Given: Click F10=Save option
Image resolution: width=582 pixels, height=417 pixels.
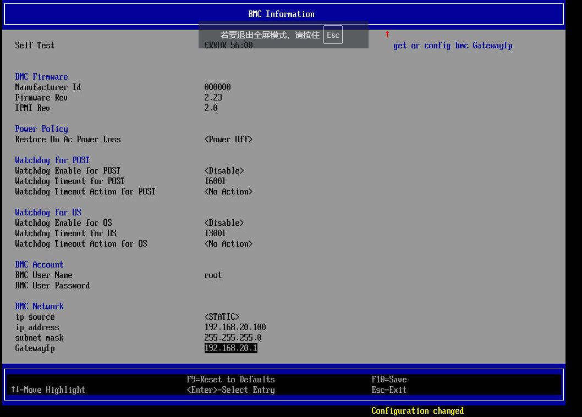Looking at the screenshot, I should (x=389, y=379).
